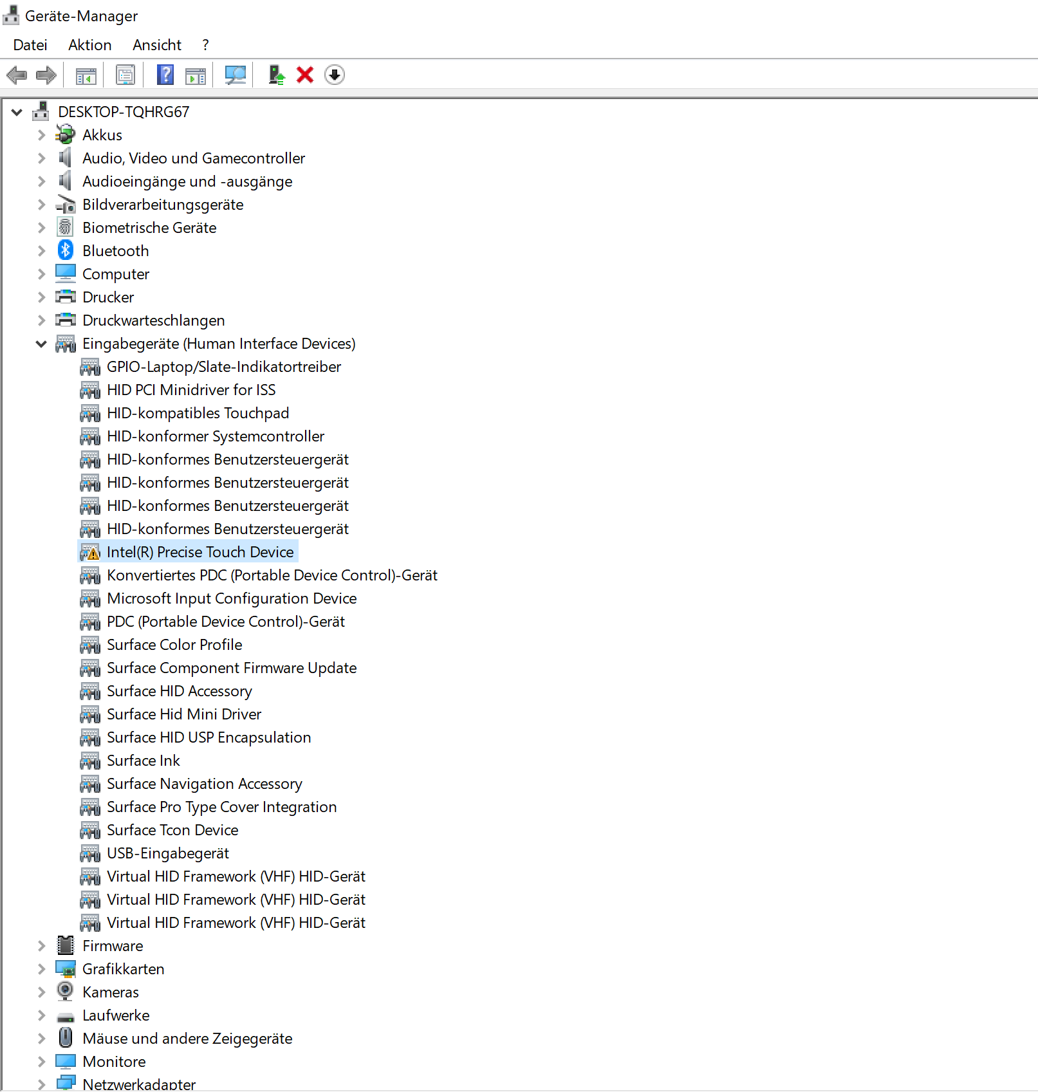1038x1092 pixels.
Task: Open the ? help menu
Action: pos(205,45)
